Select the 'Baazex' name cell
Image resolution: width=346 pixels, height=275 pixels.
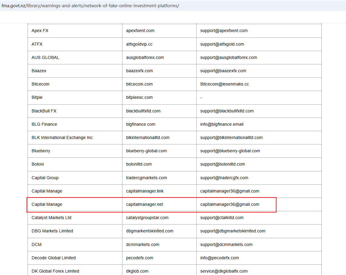tap(75, 71)
